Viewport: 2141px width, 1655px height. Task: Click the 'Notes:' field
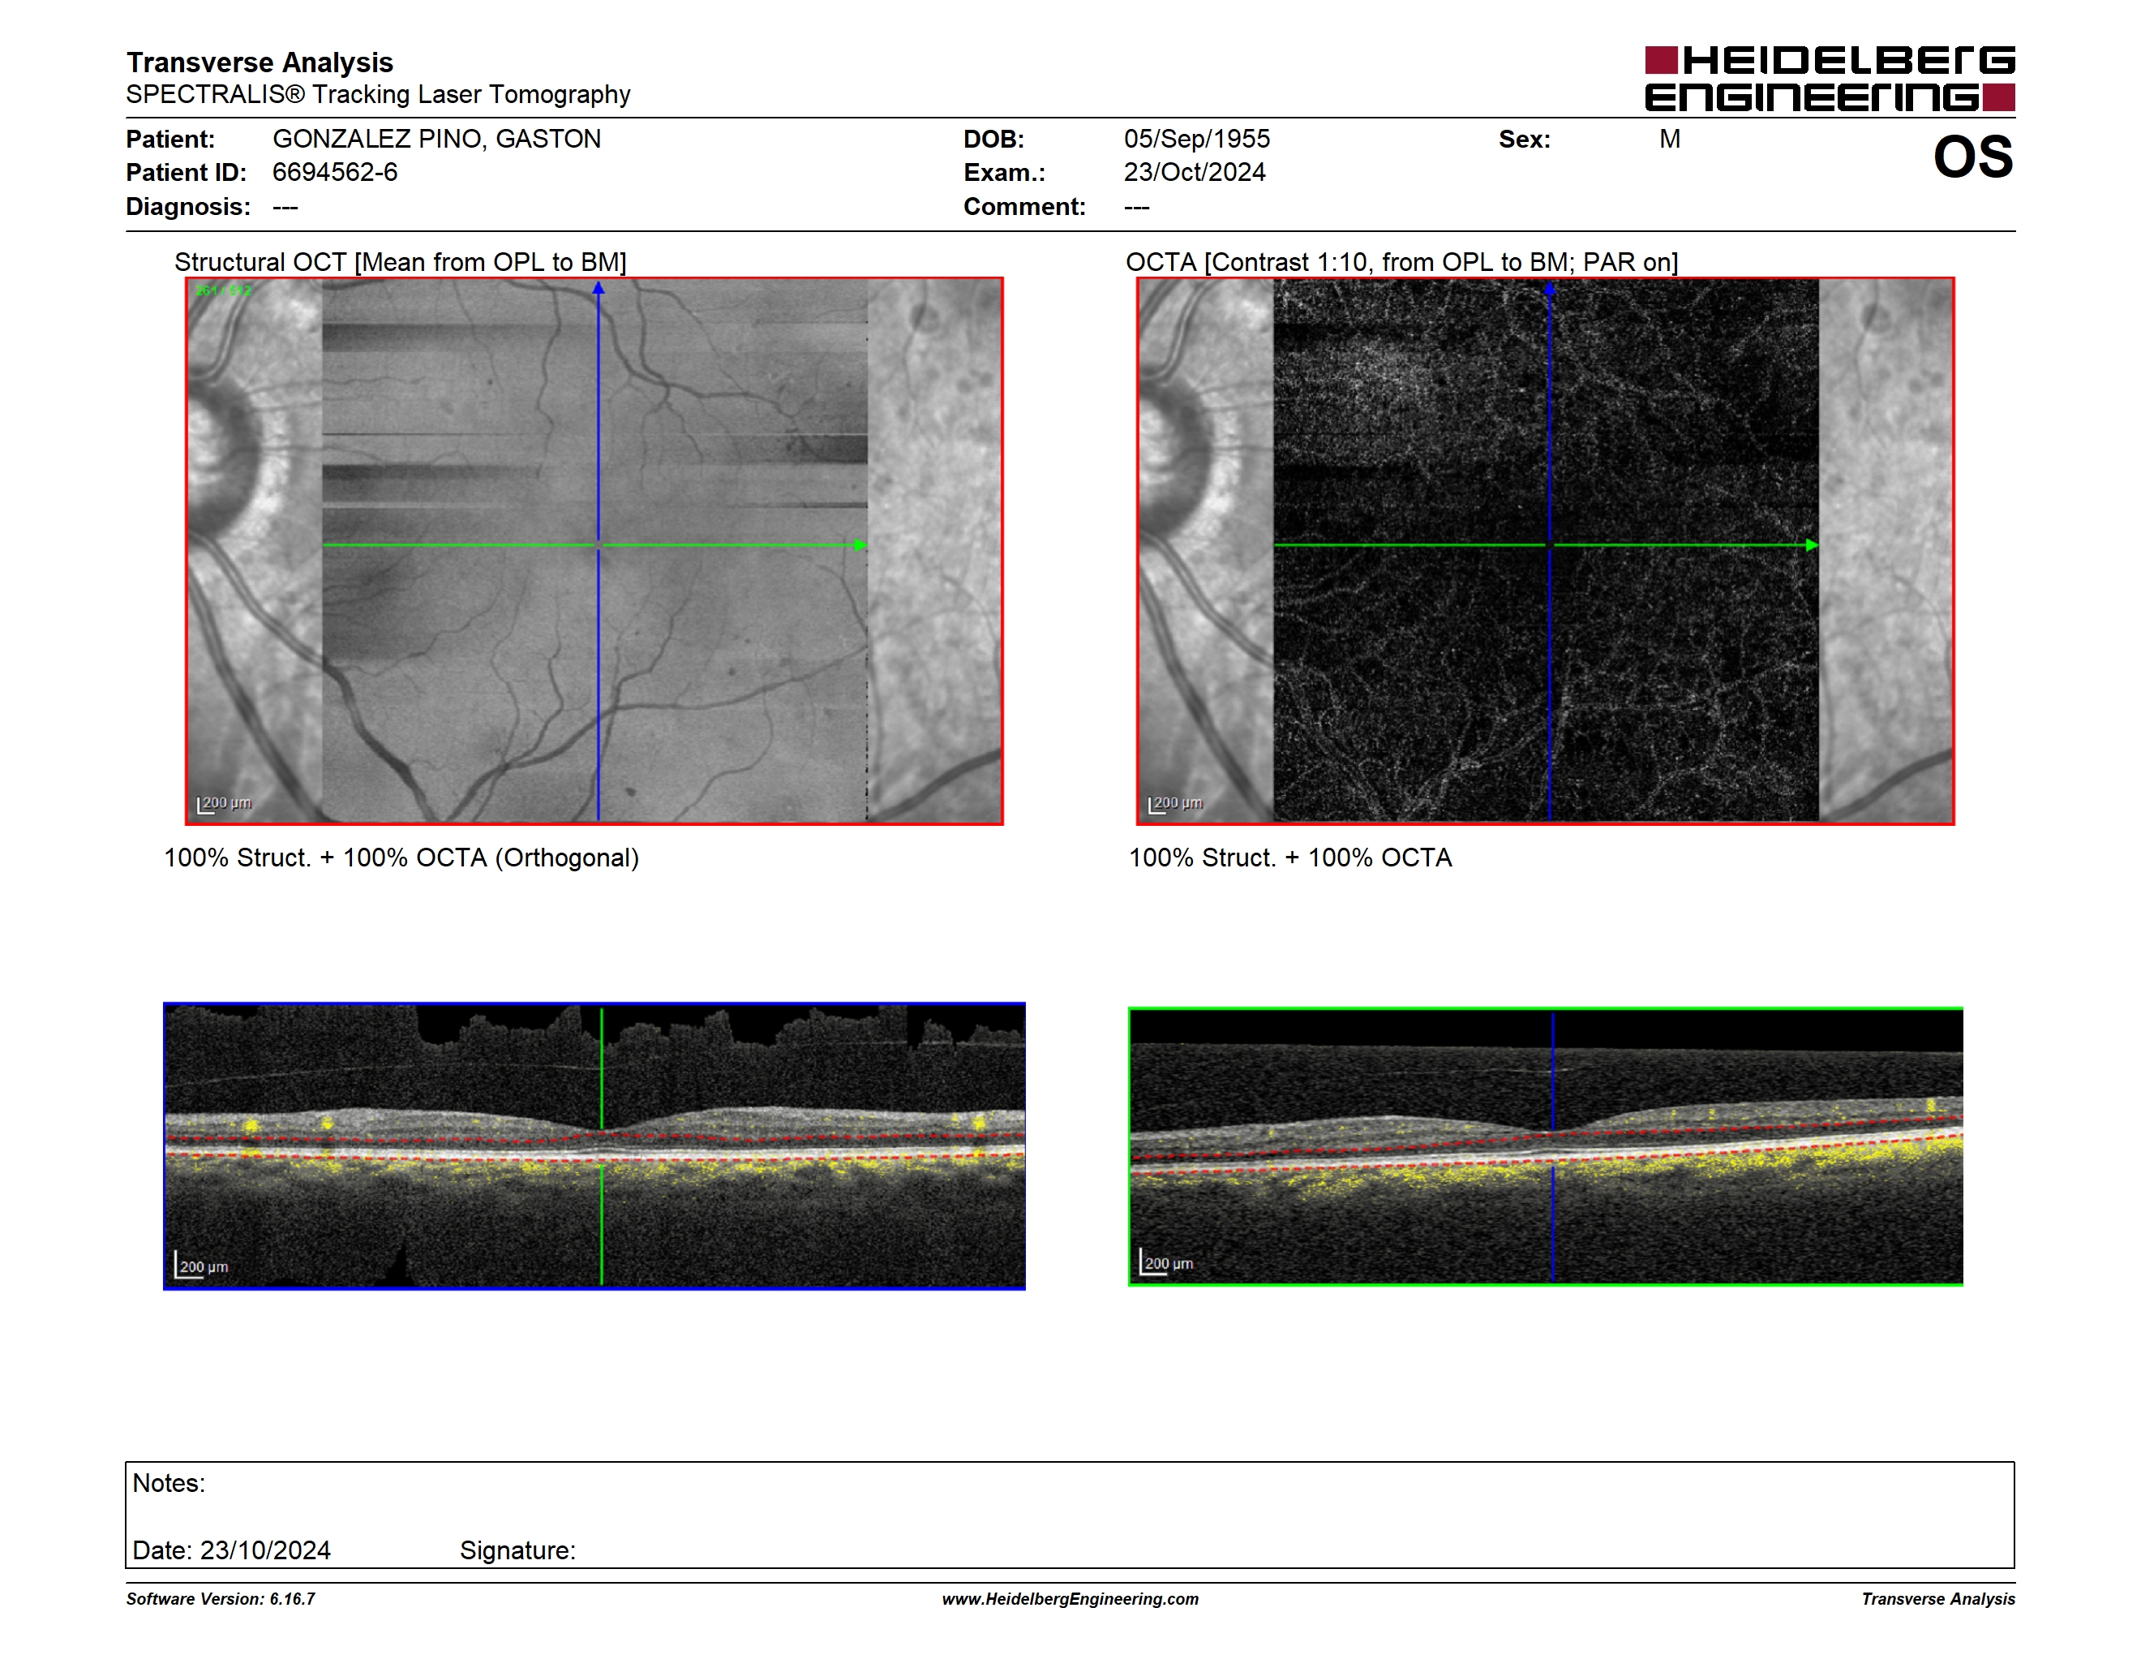click(169, 1484)
